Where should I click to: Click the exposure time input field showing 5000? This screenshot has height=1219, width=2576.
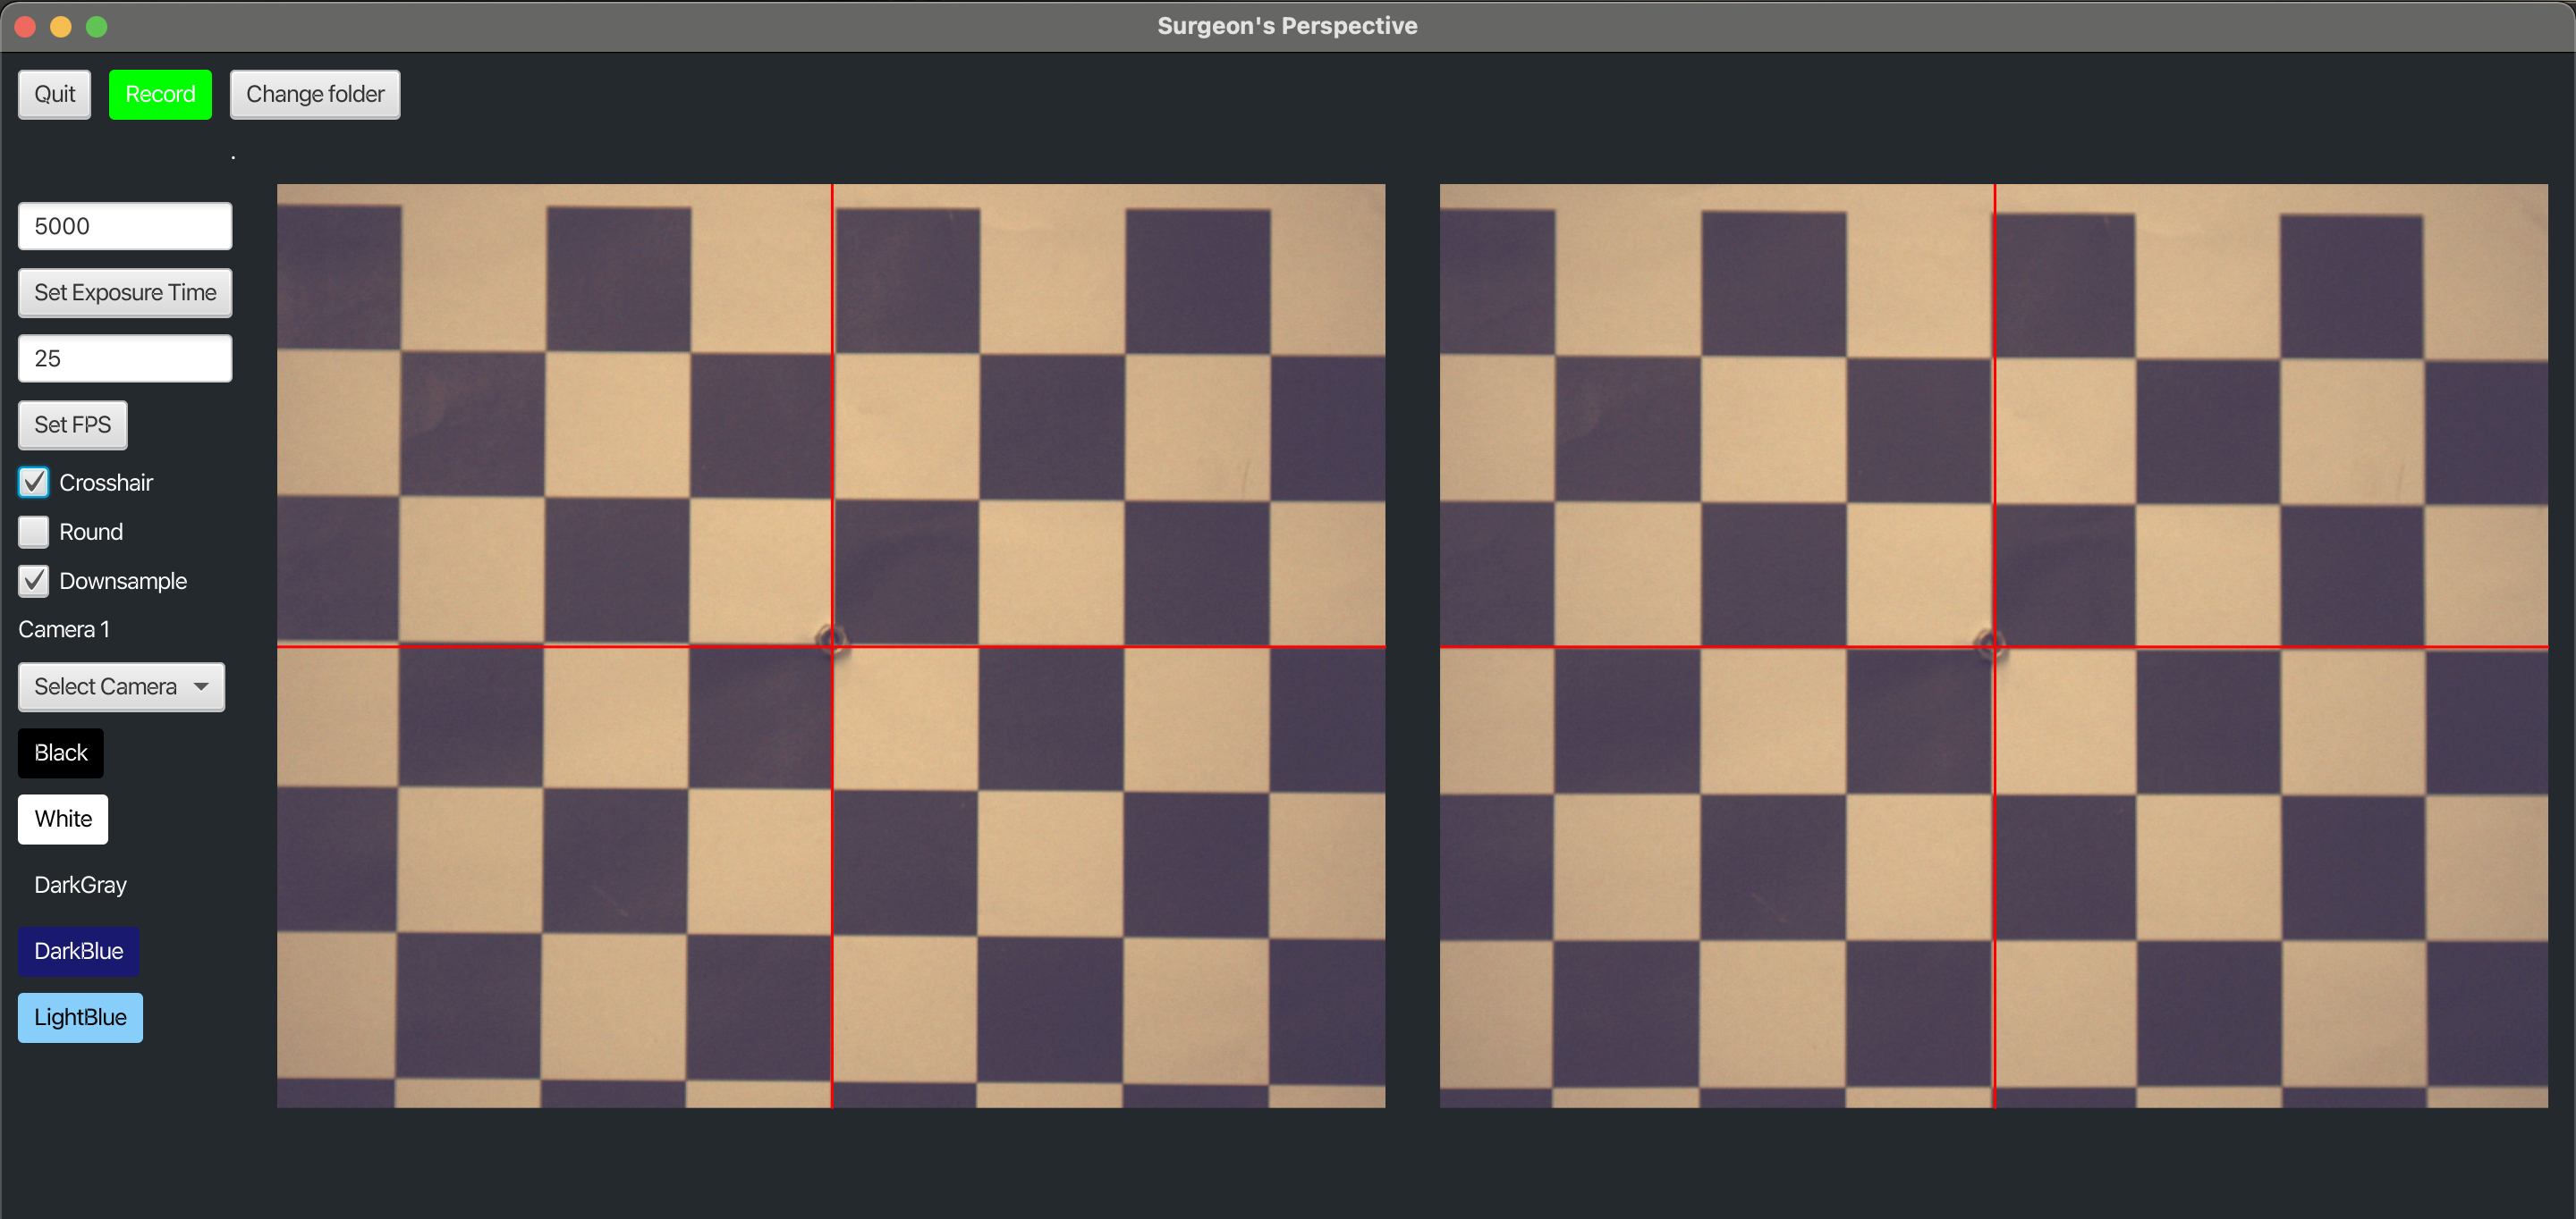pos(125,226)
